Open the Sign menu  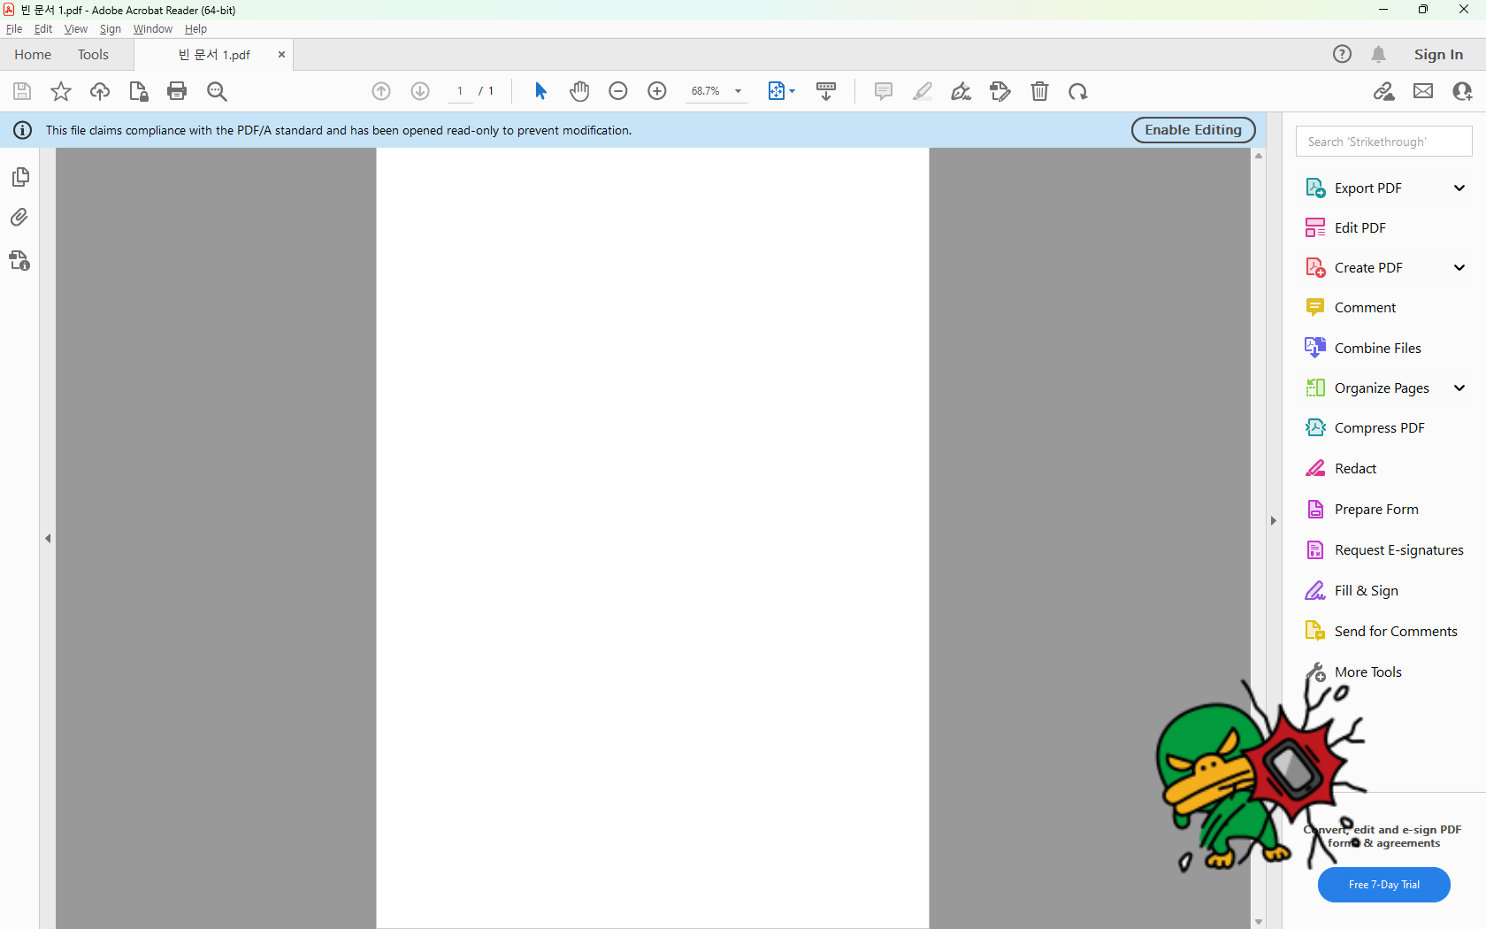(111, 29)
